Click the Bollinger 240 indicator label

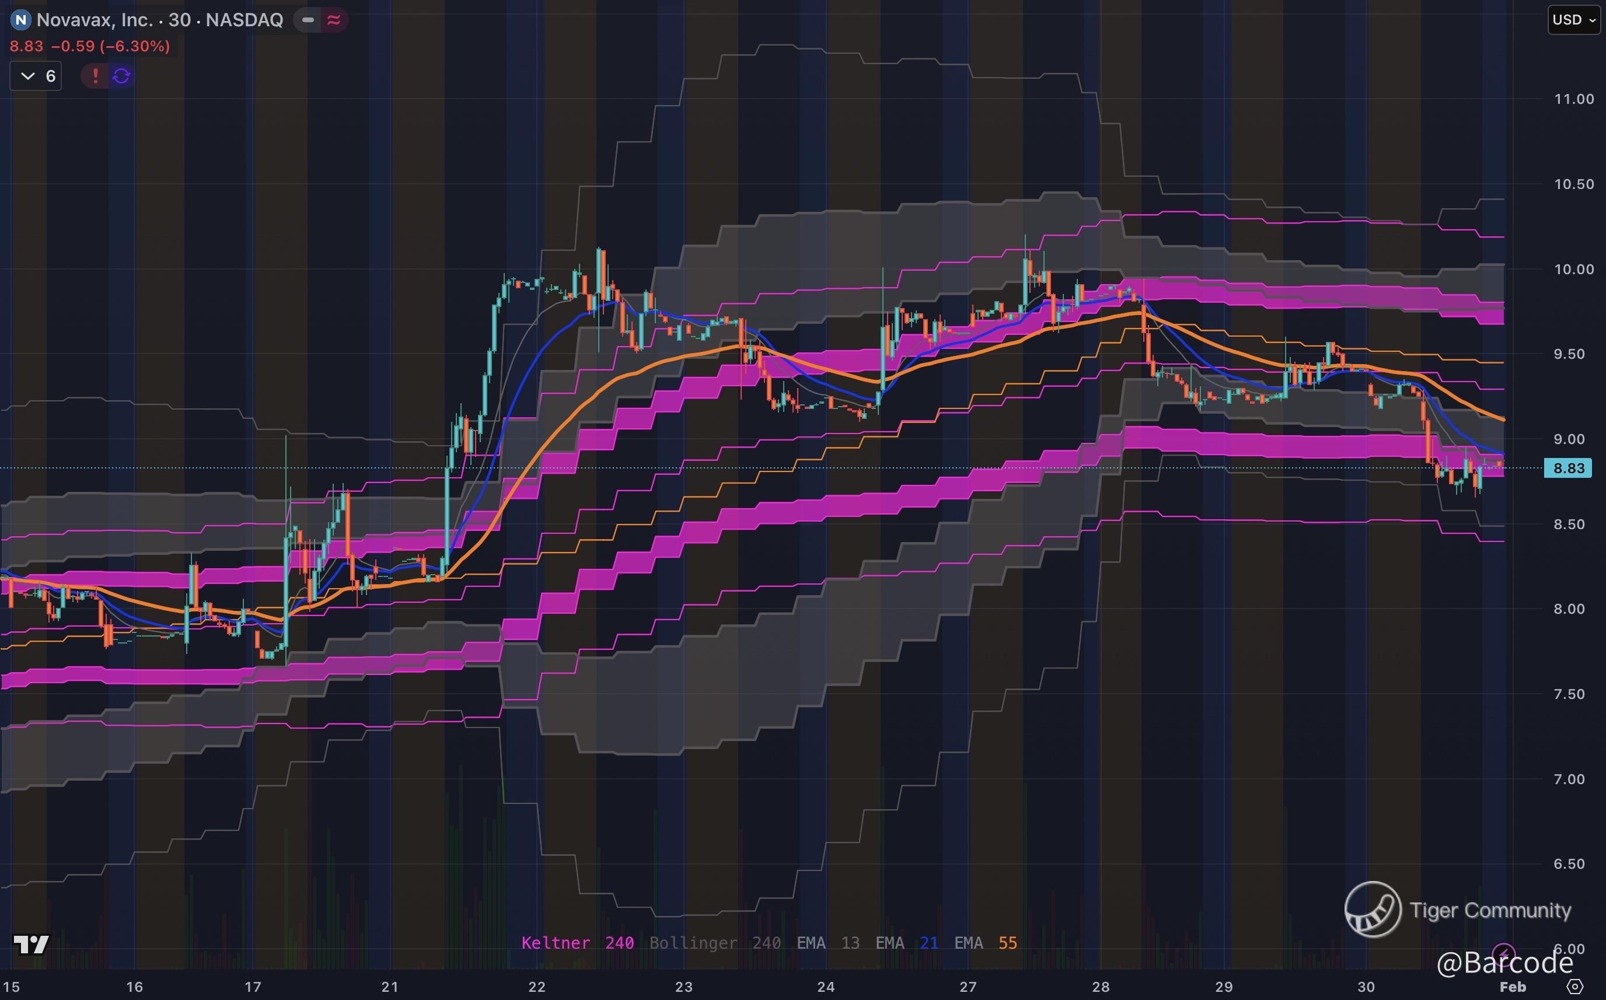click(x=714, y=942)
